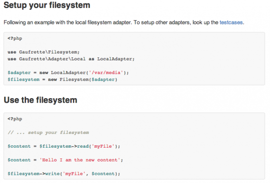Click the 'use Gaufrette\Filesystem;' code line
Screen dimensions: 270x183
click(x=44, y=52)
